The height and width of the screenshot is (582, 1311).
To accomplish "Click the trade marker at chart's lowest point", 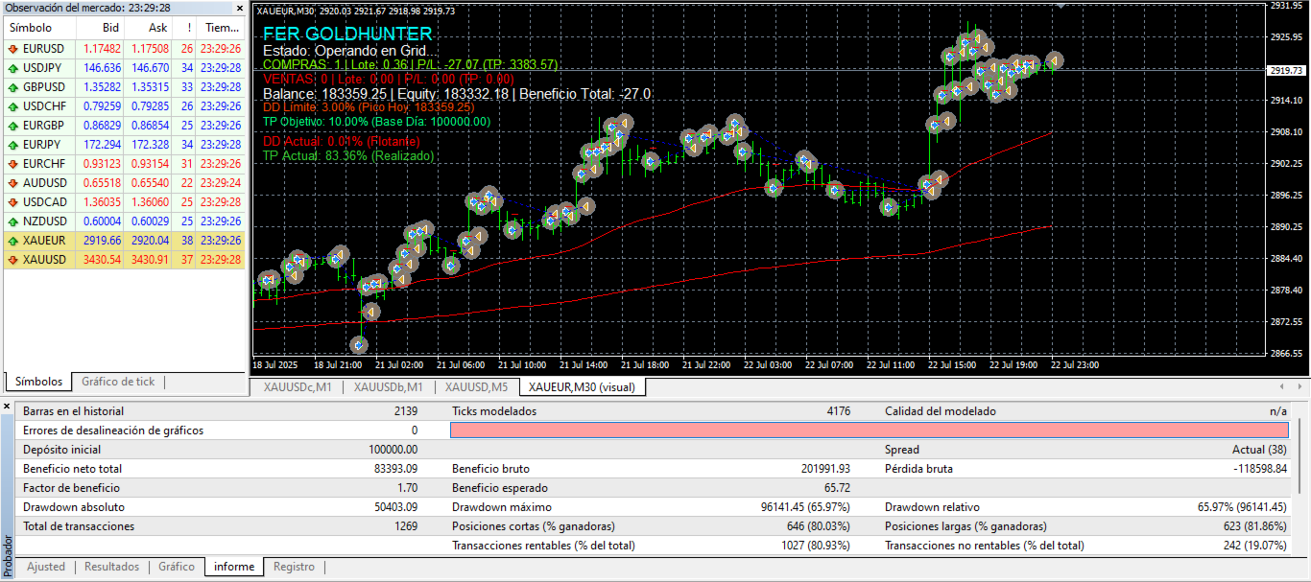I will [359, 344].
